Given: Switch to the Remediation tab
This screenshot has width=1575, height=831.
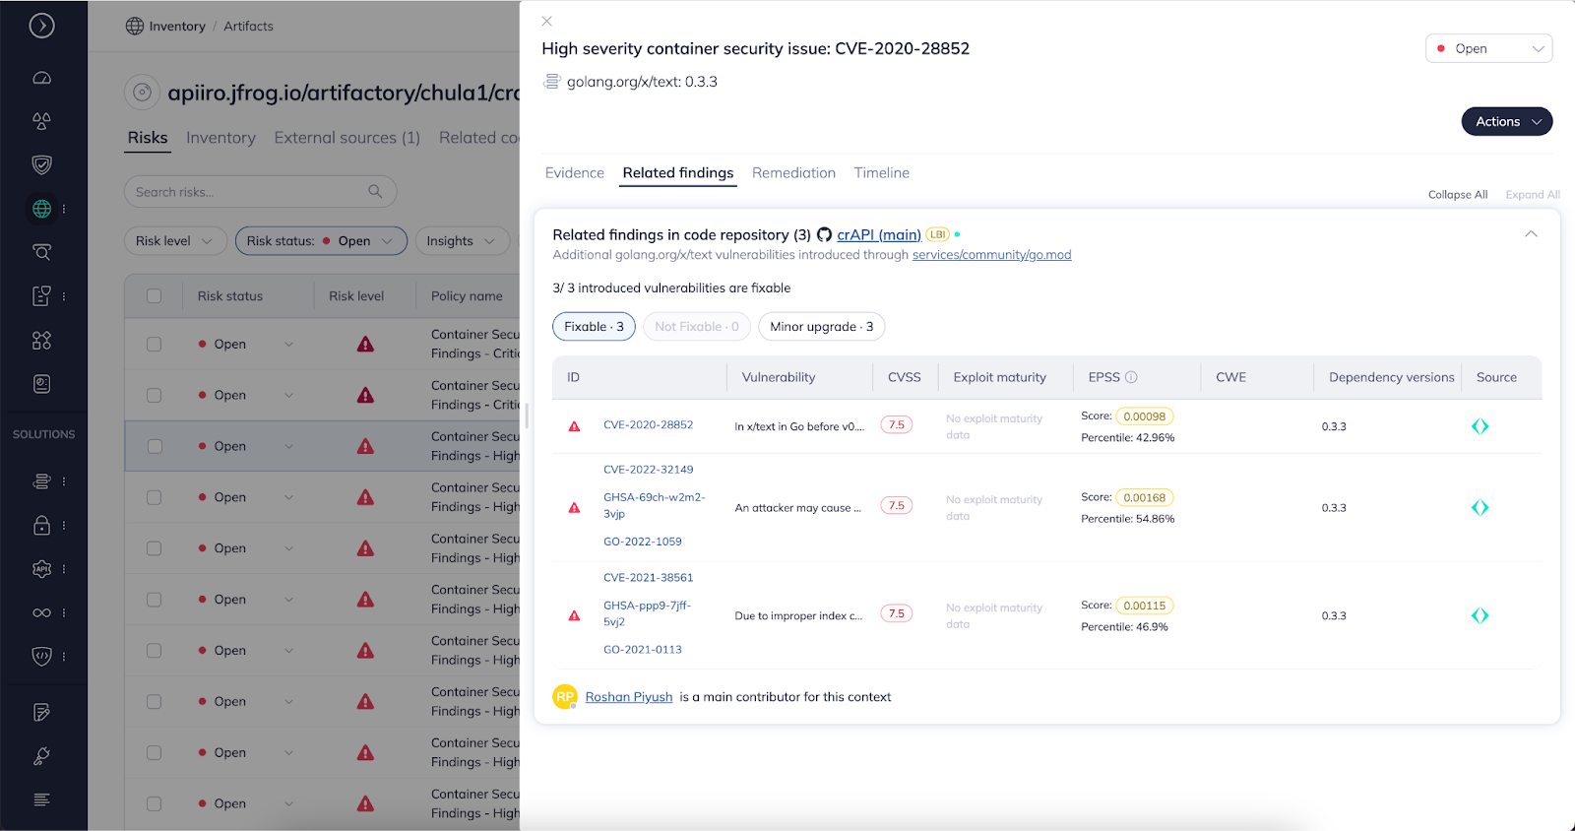Looking at the screenshot, I should click(x=793, y=173).
